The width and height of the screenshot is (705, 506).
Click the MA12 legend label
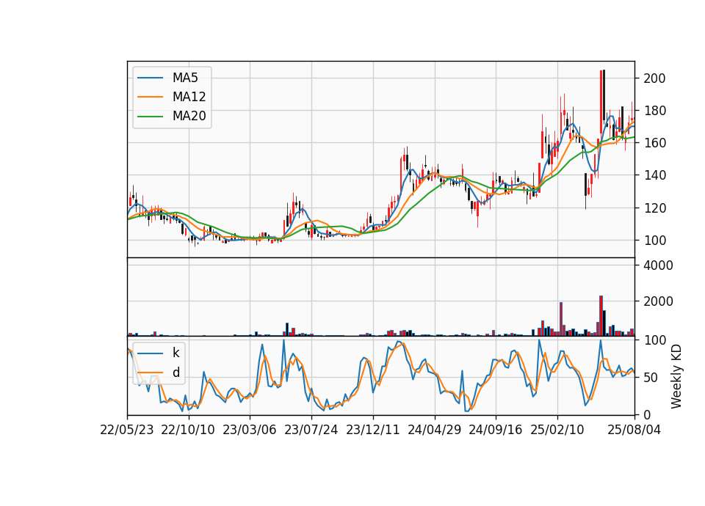189,97
